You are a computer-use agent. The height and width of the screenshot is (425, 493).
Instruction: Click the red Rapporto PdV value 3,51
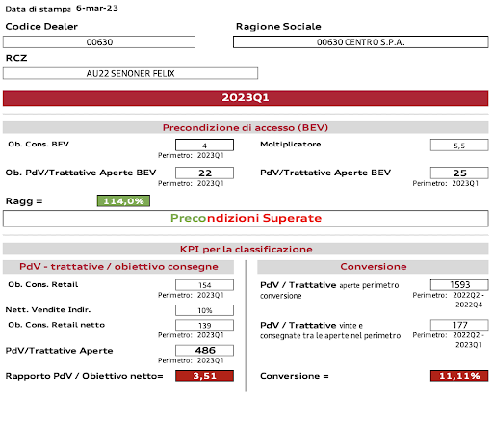(x=204, y=376)
